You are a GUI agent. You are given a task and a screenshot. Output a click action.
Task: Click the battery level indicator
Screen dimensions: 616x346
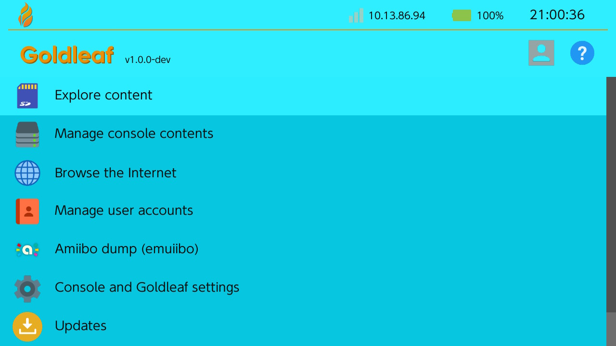462,15
